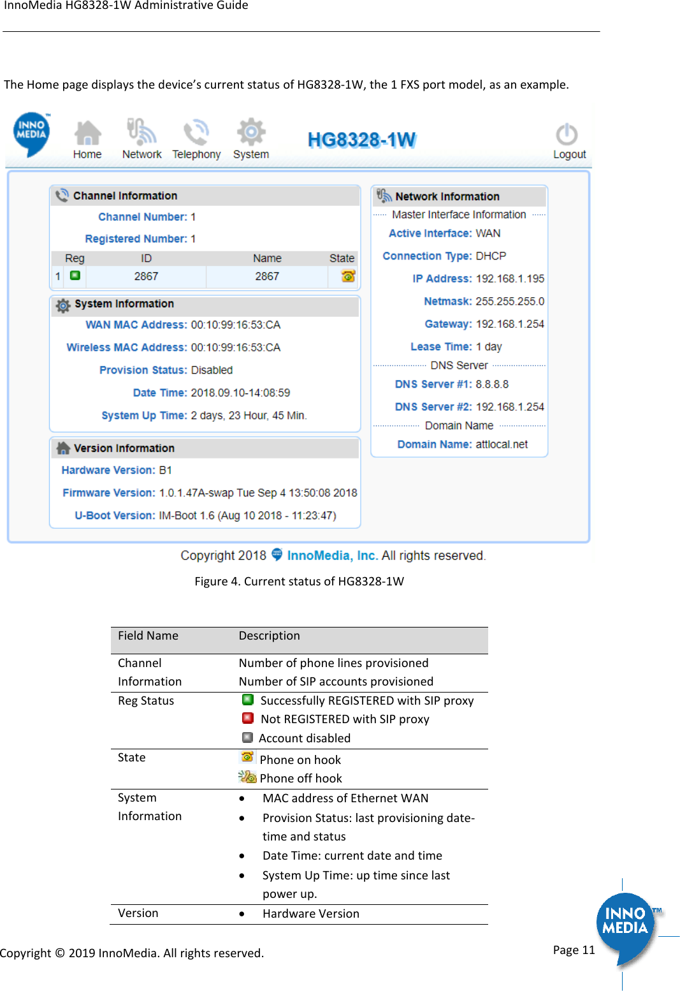Switch to the Home menu item
This screenshot has height=991, width=680.
(x=87, y=154)
